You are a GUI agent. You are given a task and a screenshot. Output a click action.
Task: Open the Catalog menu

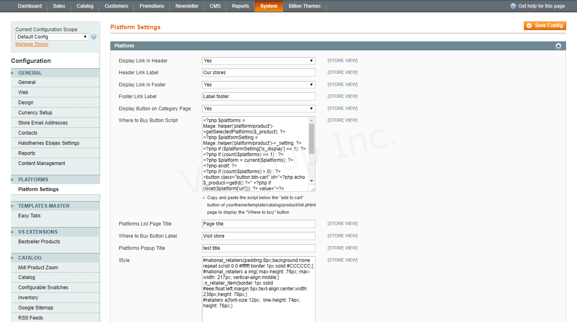pyautogui.click(x=85, y=6)
